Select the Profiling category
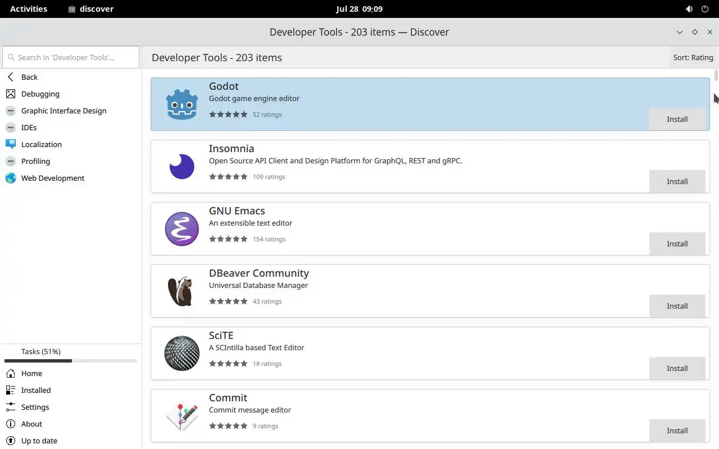 (x=71, y=161)
